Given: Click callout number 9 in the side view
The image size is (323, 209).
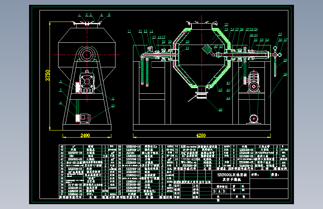Looking at the screenshot, I should pos(113,99).
